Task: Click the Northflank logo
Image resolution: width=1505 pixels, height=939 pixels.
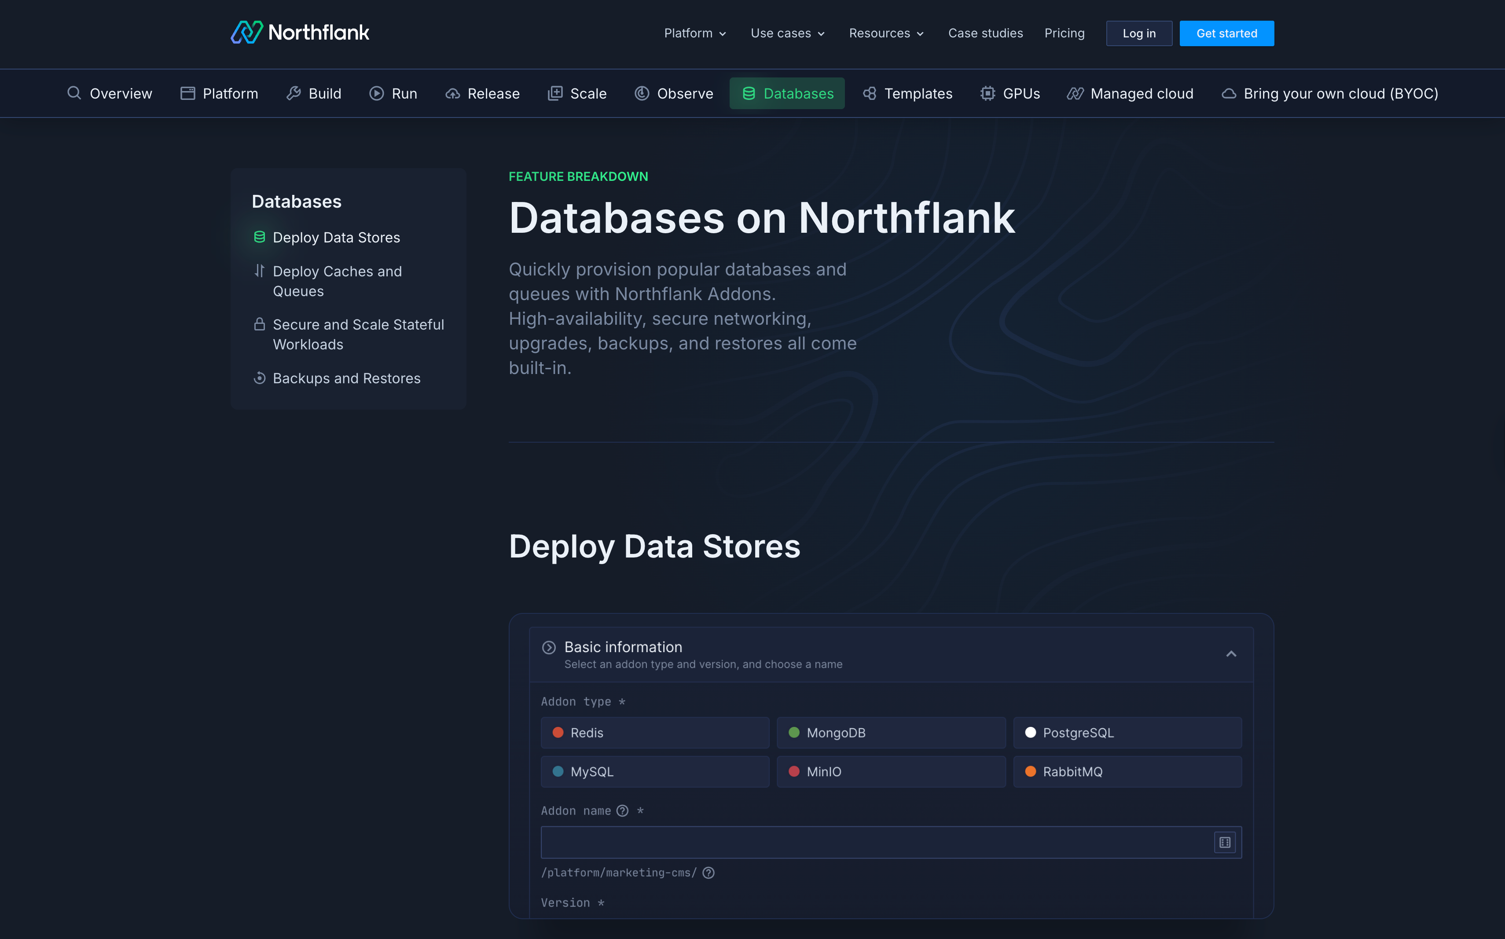Action: point(299,32)
